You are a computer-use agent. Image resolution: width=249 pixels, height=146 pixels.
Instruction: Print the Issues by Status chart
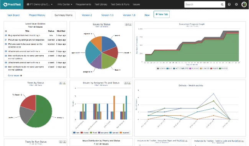(126, 25)
